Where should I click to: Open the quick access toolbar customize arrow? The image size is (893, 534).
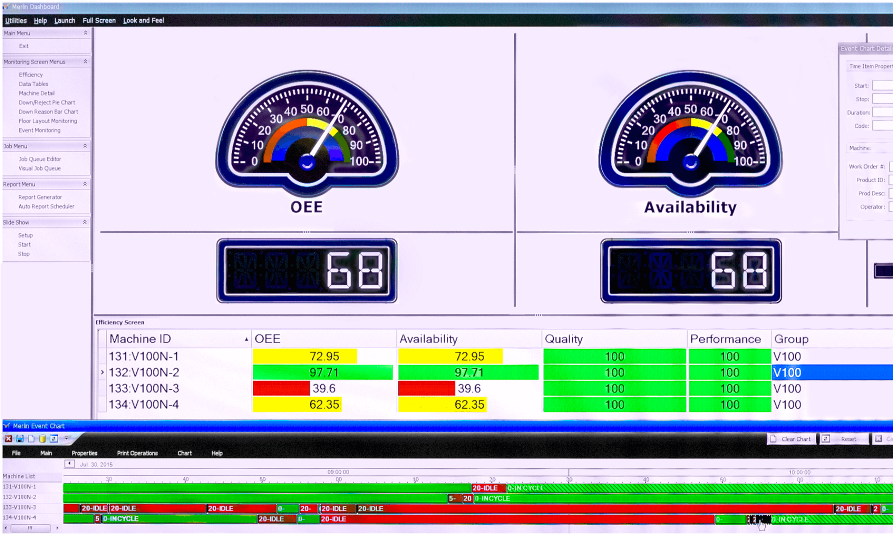click(x=67, y=438)
